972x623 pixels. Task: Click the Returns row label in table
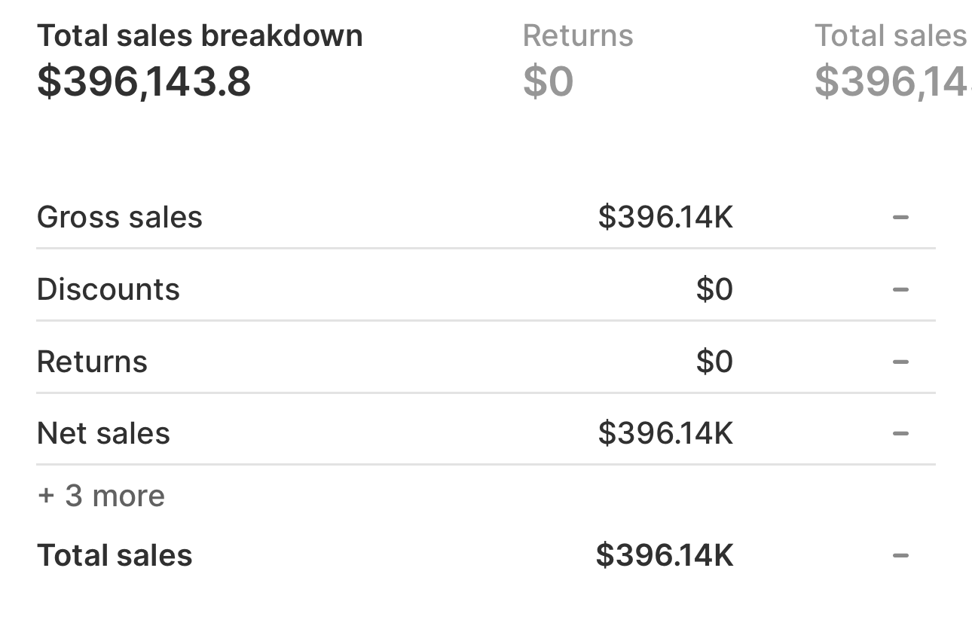point(92,362)
